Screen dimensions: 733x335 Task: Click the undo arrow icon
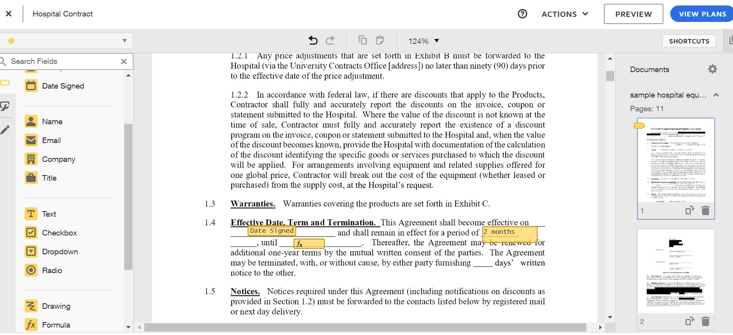[x=313, y=40]
